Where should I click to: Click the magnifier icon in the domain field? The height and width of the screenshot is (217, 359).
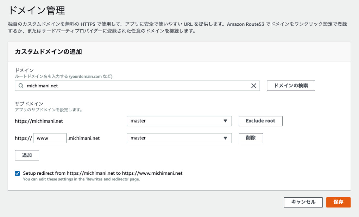pos(20,86)
